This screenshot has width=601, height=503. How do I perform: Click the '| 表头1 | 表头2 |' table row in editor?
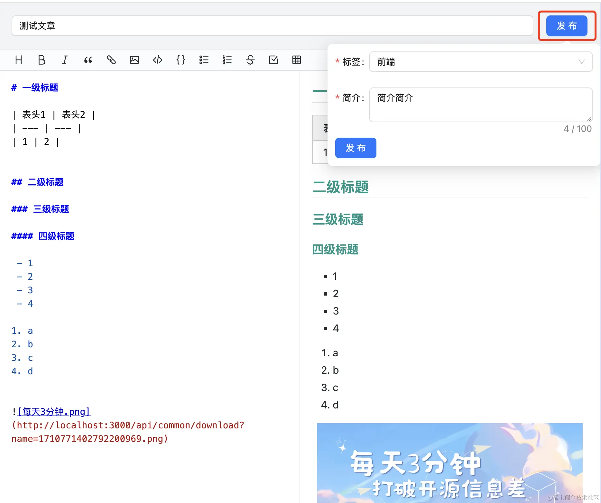(x=54, y=114)
